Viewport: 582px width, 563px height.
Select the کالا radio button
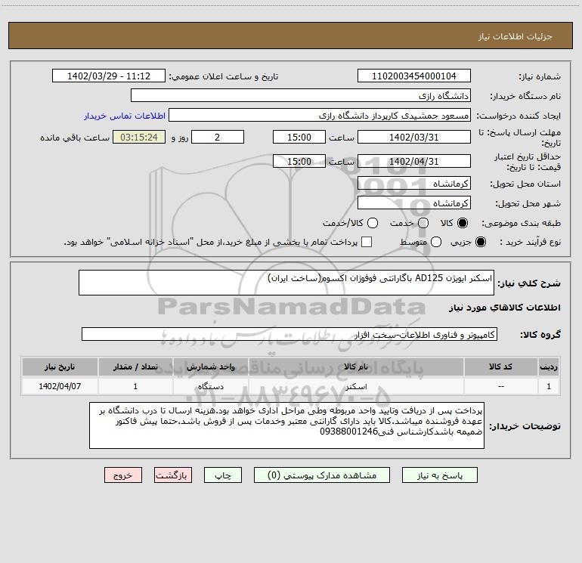[463, 223]
